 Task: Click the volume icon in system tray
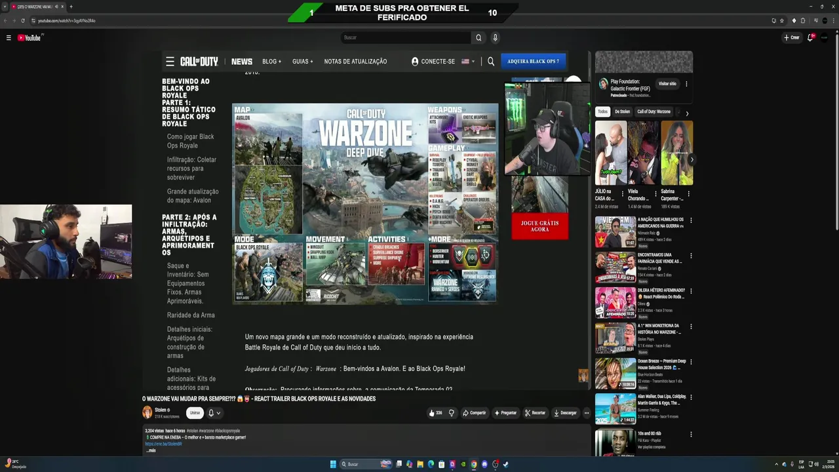(x=816, y=464)
